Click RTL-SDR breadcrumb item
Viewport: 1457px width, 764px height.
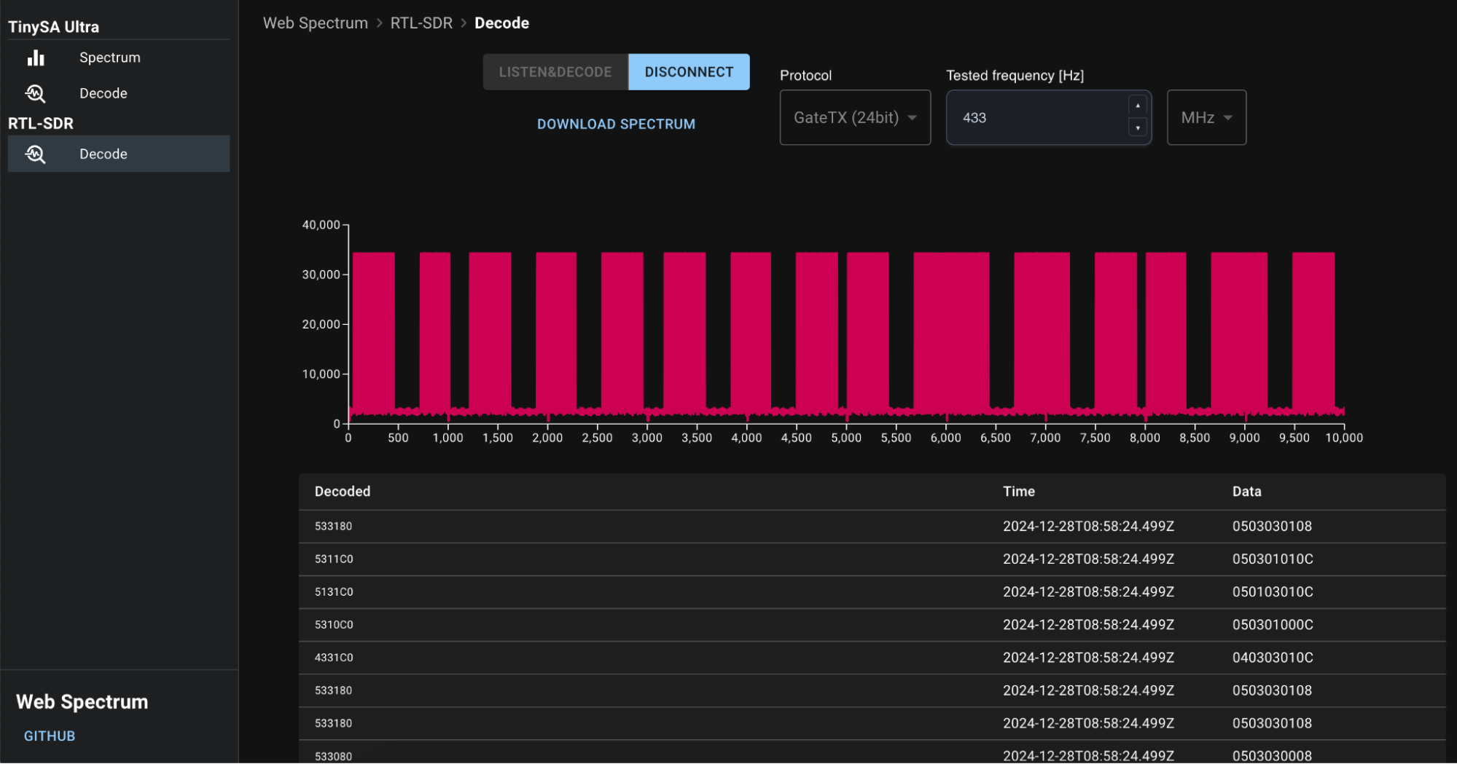point(421,23)
